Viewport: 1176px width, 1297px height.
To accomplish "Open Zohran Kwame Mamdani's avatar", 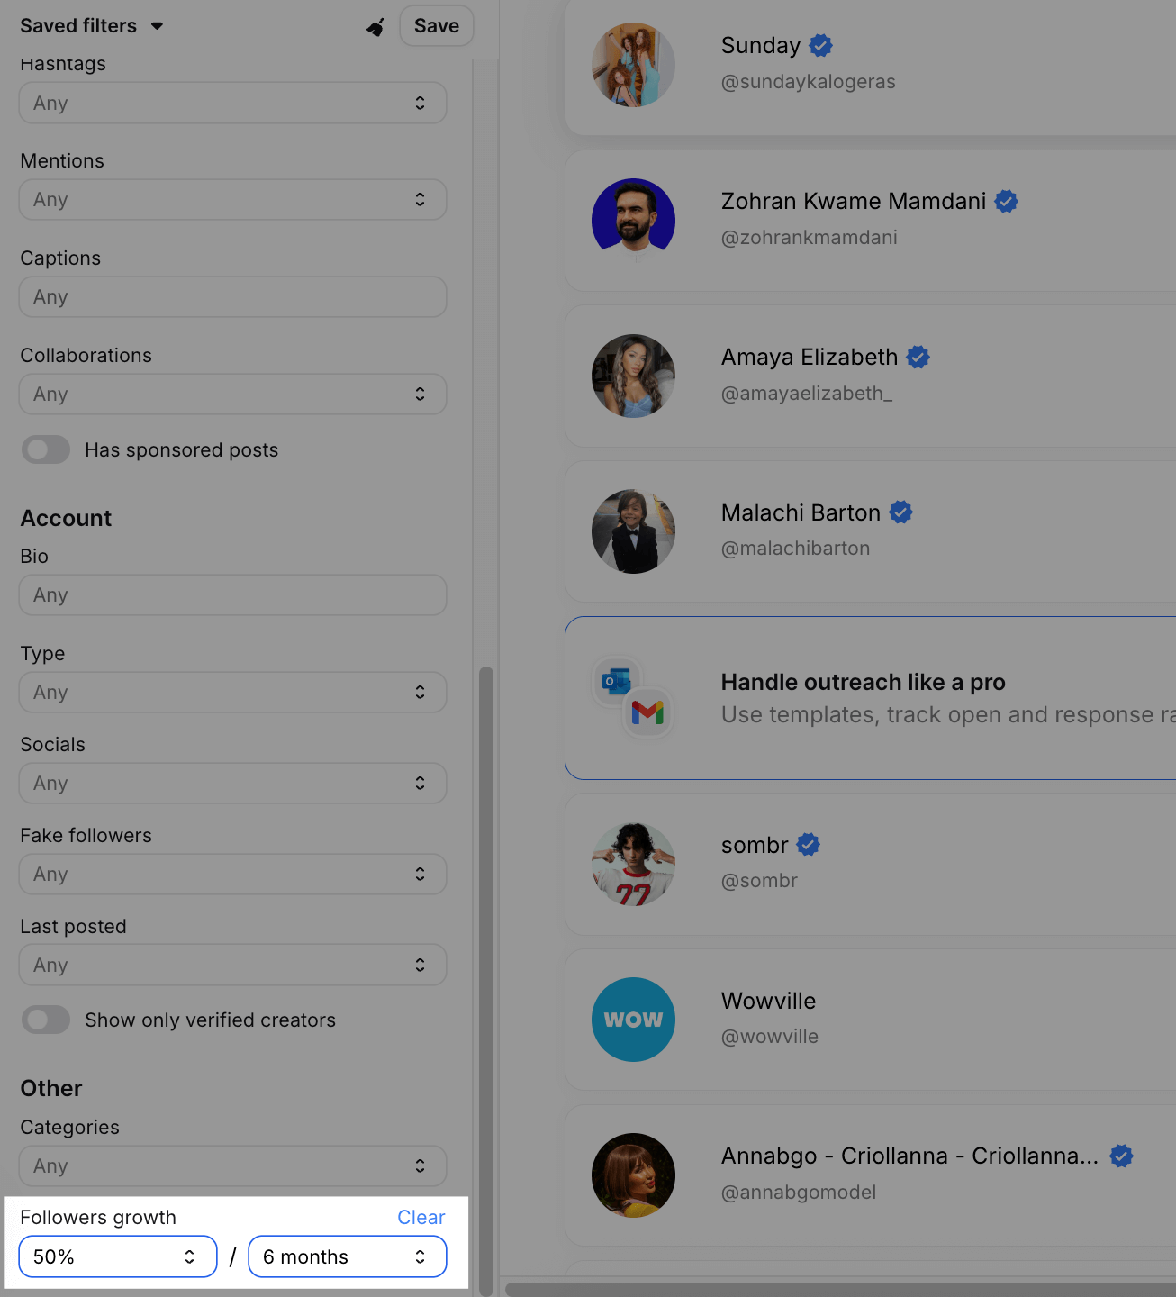I will pos(633,220).
